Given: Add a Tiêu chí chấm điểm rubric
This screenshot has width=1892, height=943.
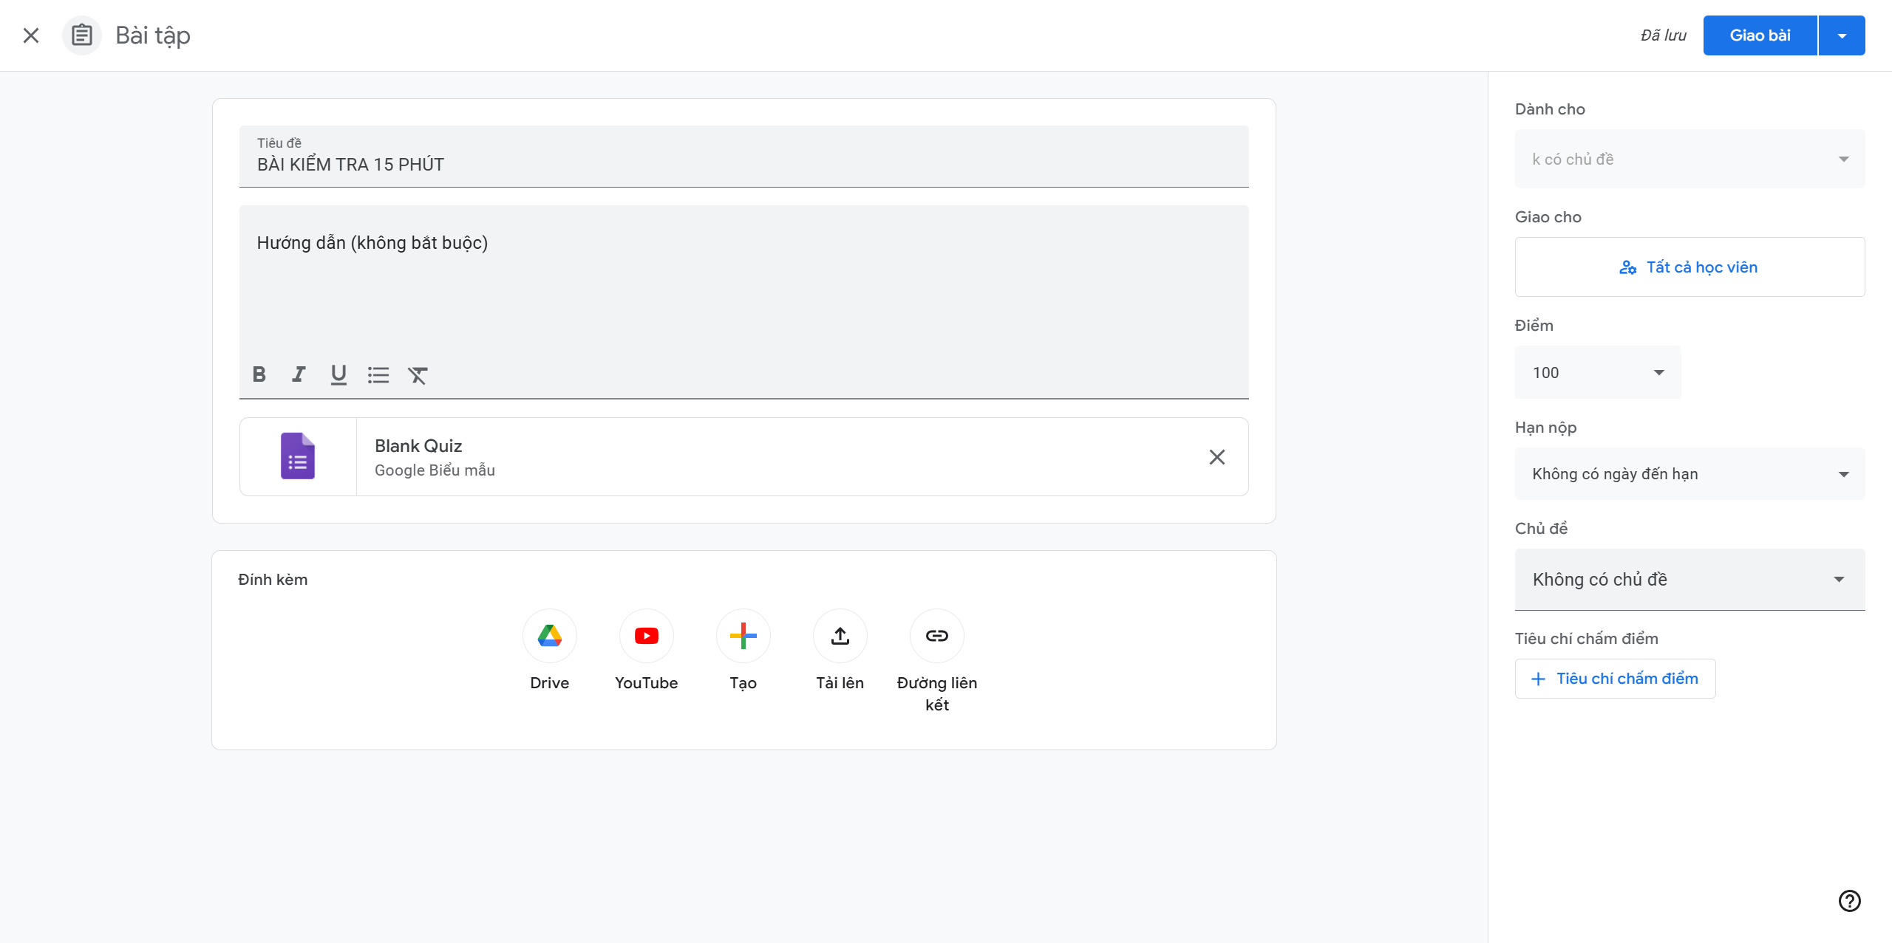Looking at the screenshot, I should pyautogui.click(x=1615, y=679).
